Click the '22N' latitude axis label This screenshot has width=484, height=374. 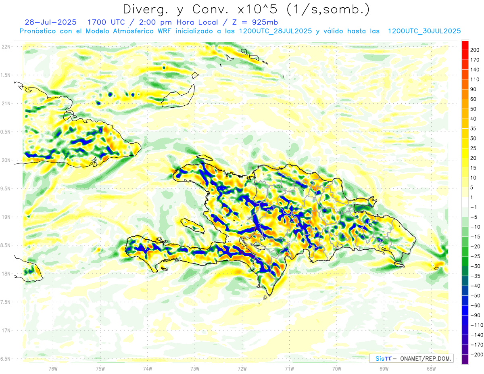click(x=6, y=46)
